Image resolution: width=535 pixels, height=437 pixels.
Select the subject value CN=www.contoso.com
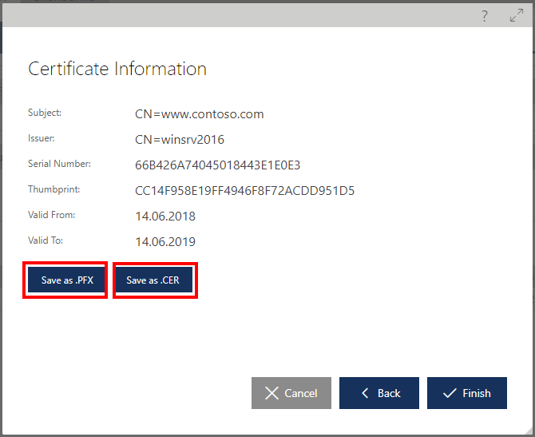coord(200,114)
